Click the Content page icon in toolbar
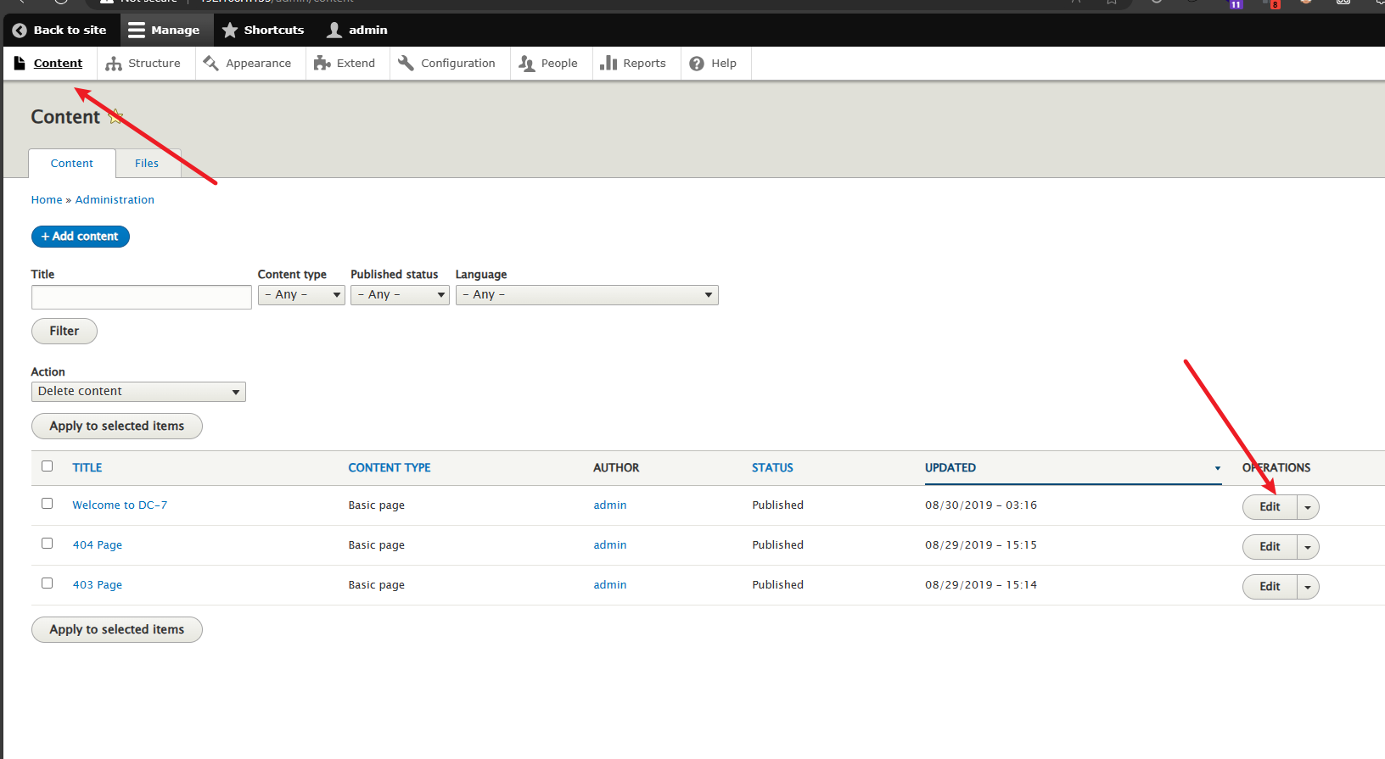The image size is (1385, 759). click(x=20, y=63)
